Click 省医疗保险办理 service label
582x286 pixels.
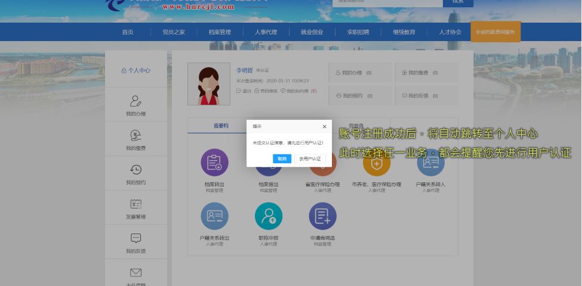pos(322,184)
